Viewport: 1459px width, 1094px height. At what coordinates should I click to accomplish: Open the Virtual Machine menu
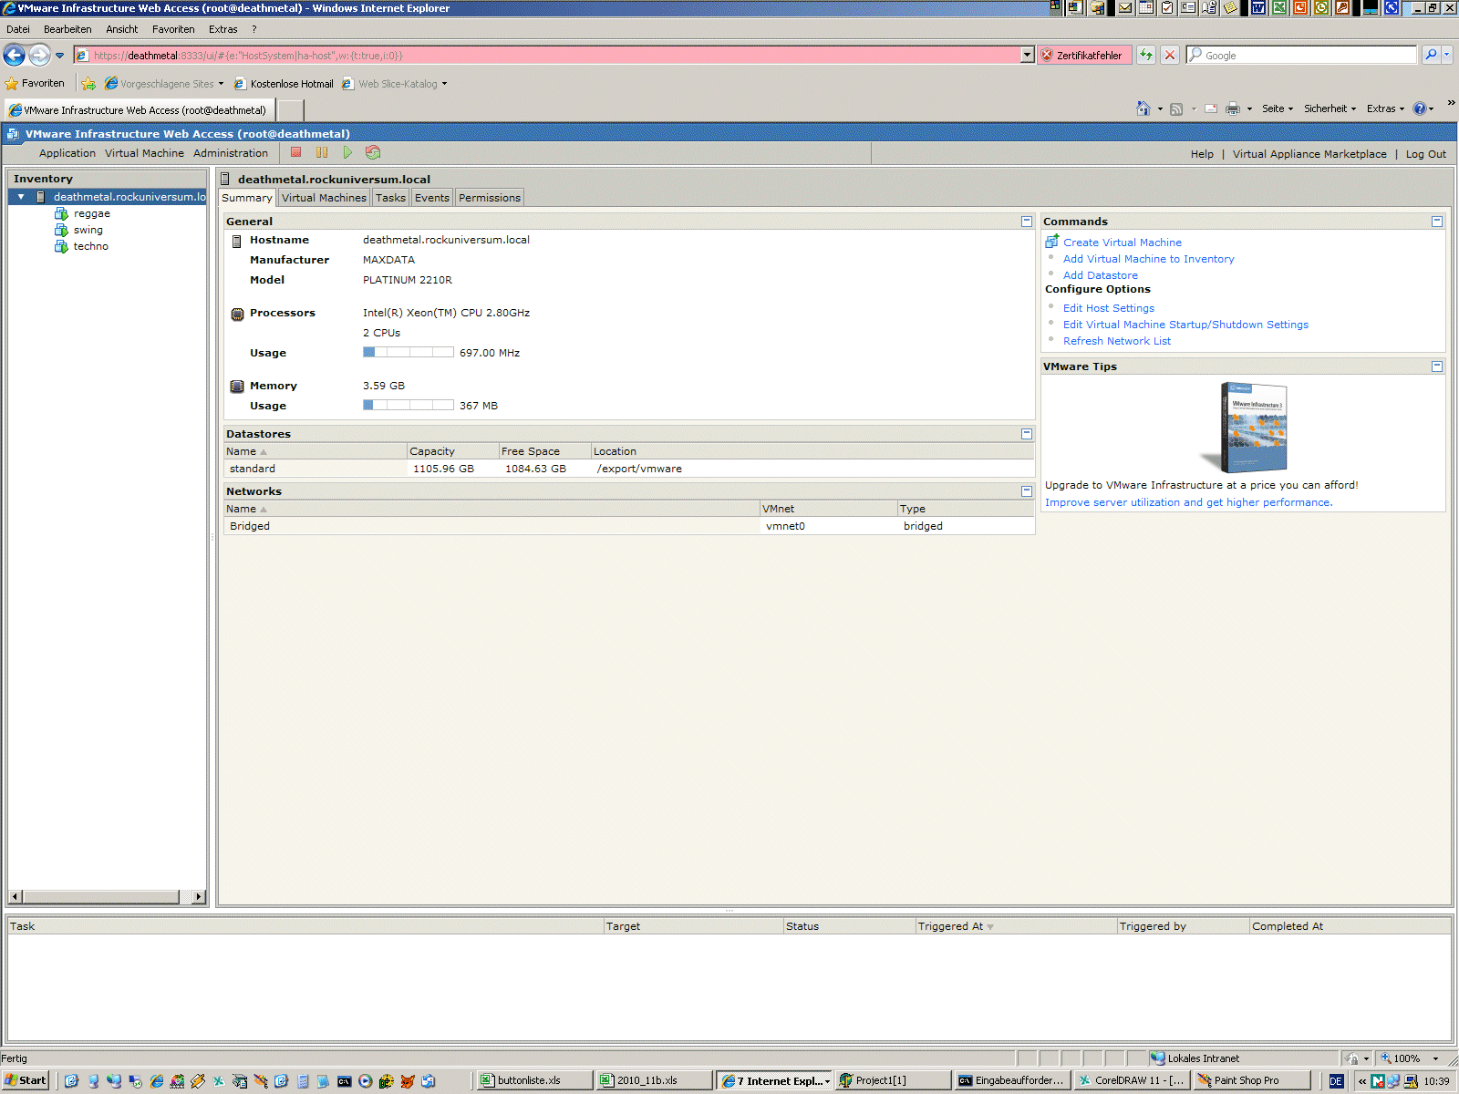[144, 153]
